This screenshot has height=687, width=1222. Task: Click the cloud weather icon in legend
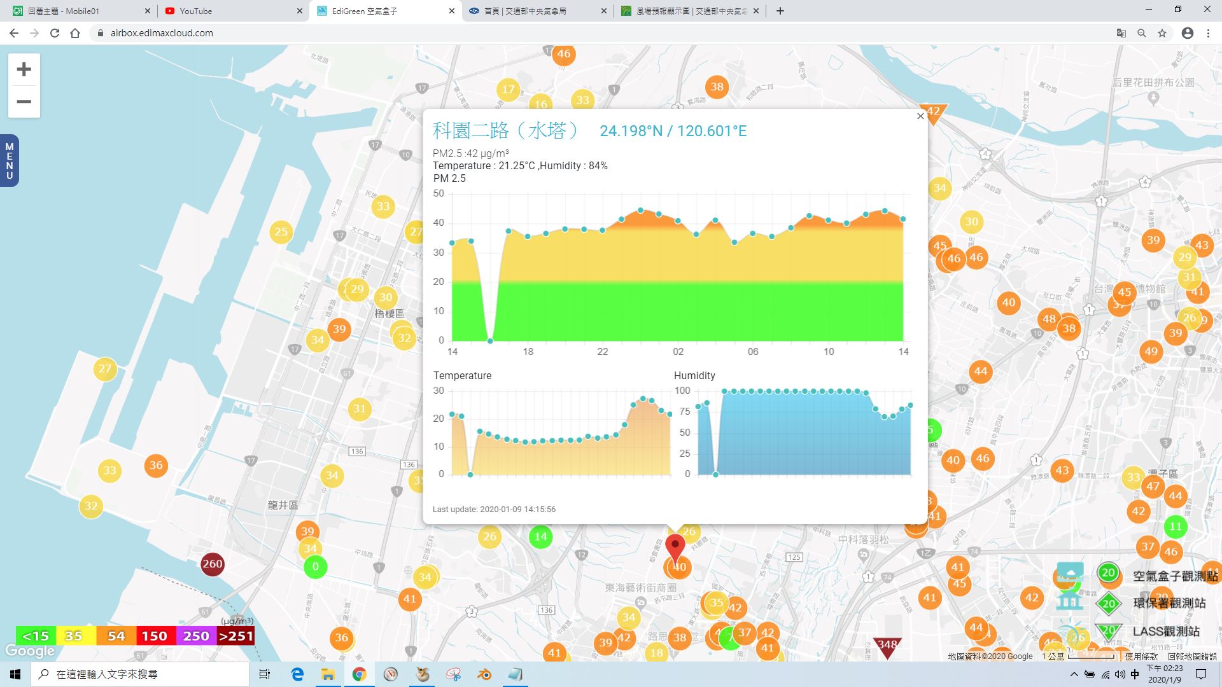(x=1070, y=573)
